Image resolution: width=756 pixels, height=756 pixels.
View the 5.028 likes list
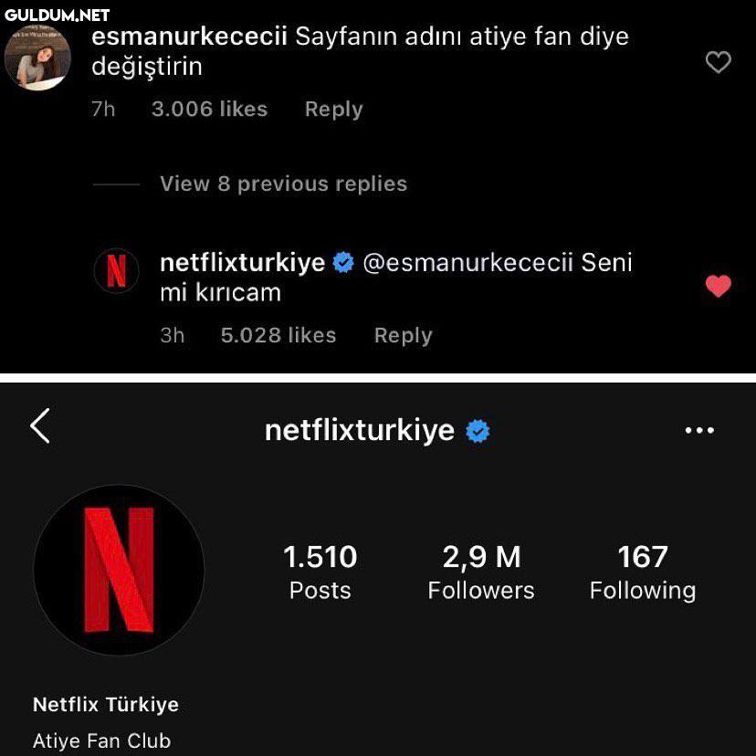[278, 335]
